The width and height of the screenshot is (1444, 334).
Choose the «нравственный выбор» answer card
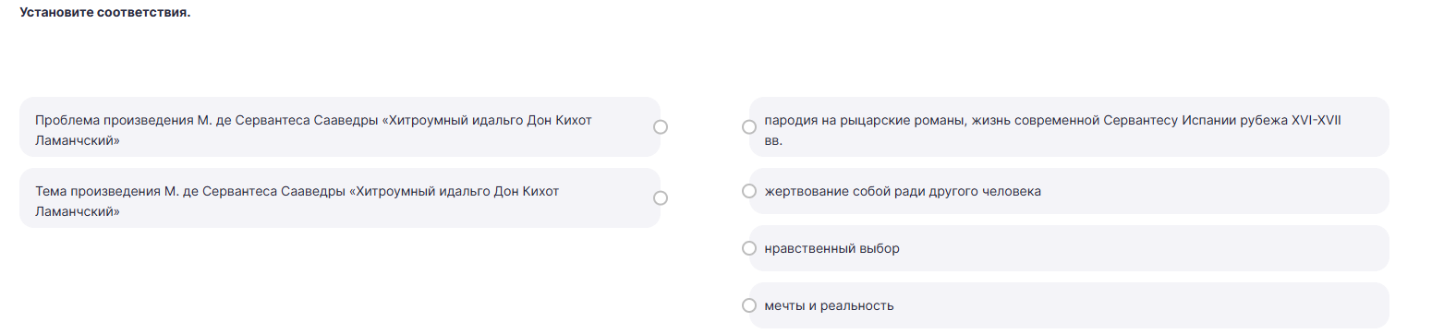click(1069, 248)
